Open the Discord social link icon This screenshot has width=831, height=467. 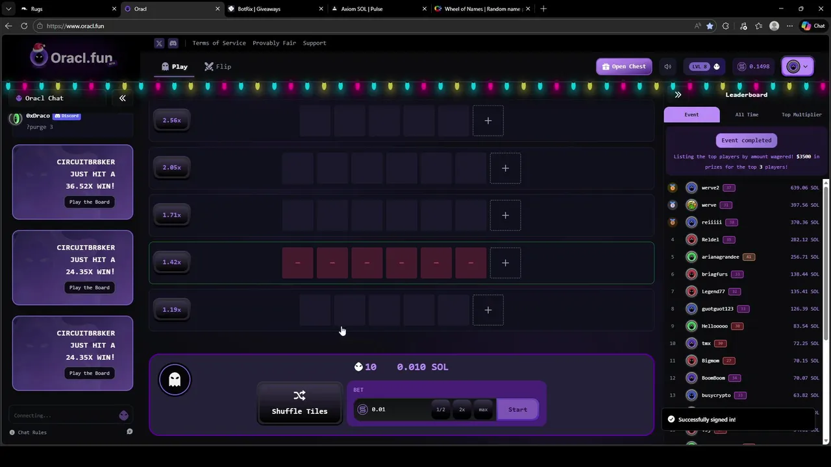click(173, 43)
